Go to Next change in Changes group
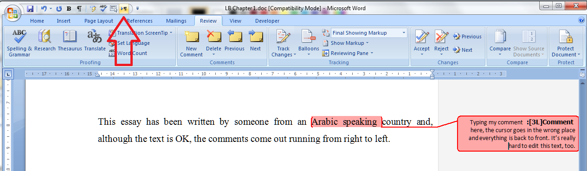587x171 pixels. (463, 50)
